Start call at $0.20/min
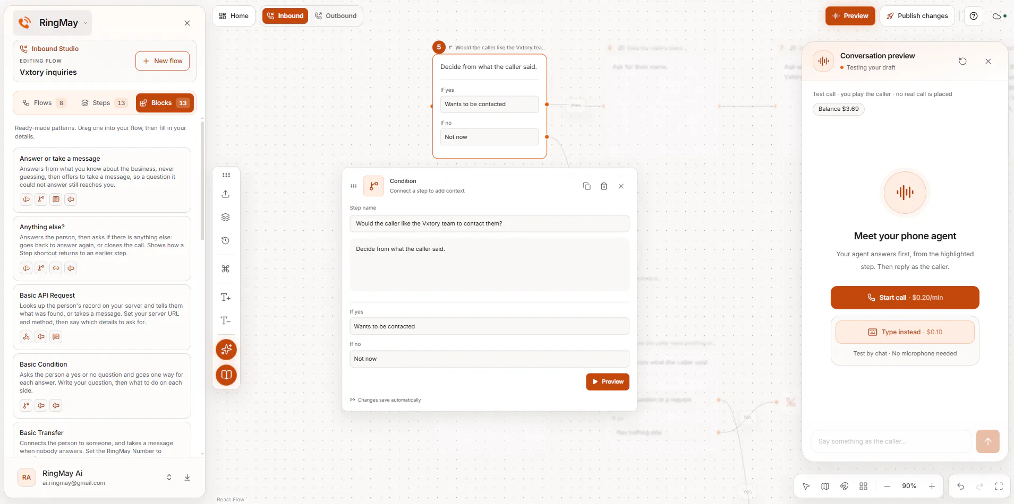This screenshot has height=504, width=1014. [905, 298]
